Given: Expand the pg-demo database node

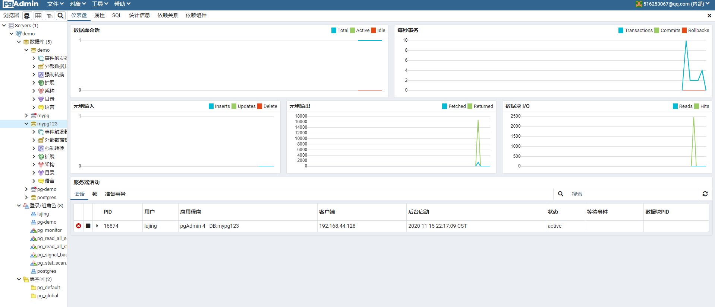Looking at the screenshot, I should tap(26, 189).
